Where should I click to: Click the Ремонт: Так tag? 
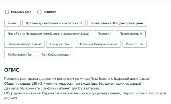[135, 44]
